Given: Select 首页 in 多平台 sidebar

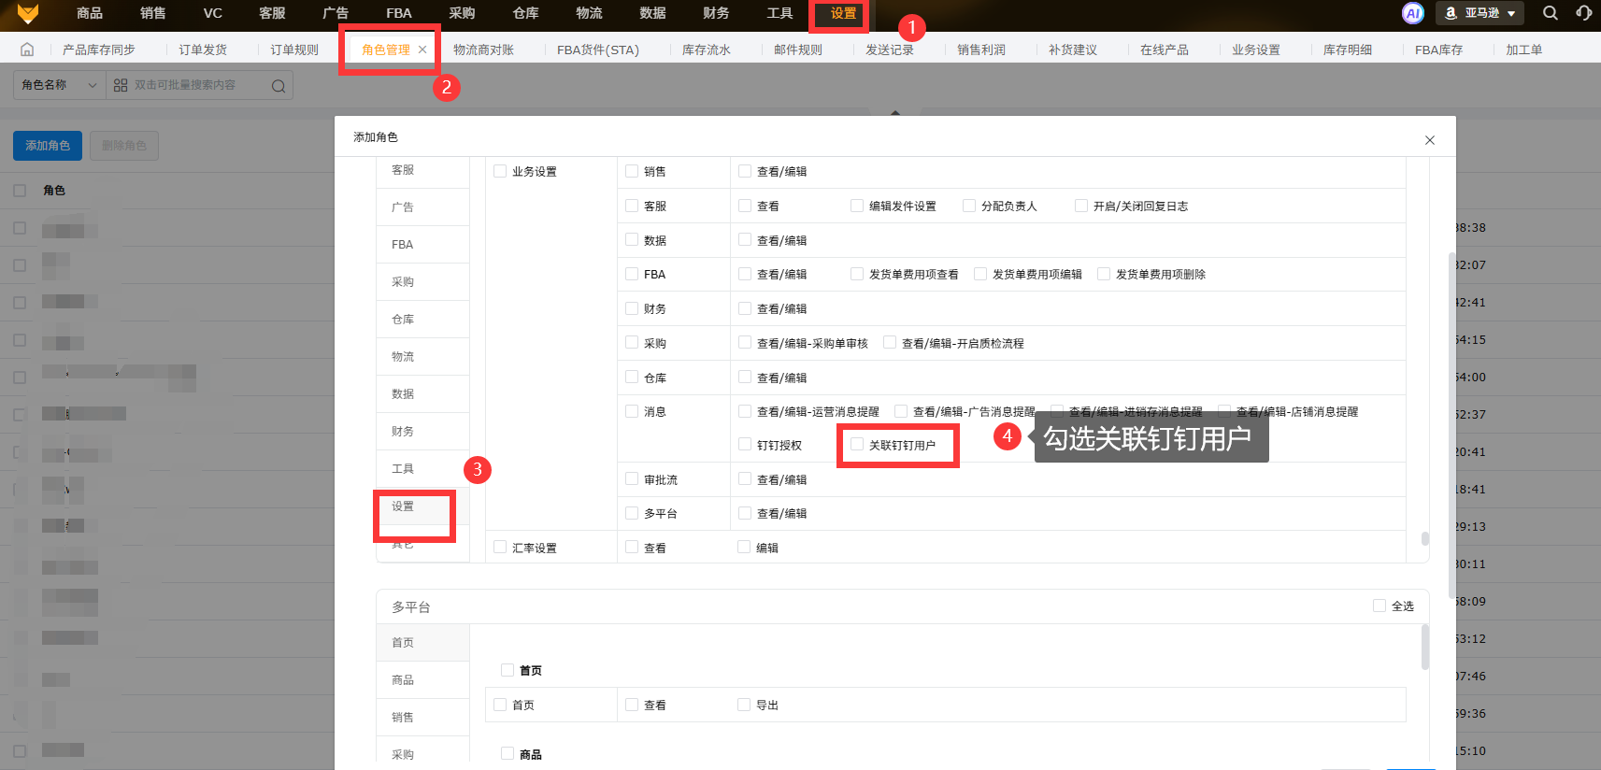Looking at the screenshot, I should pyautogui.click(x=422, y=643).
